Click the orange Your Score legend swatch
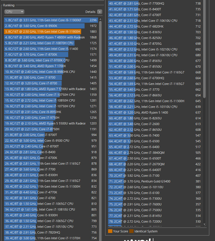The height and width of the screenshot is (241, 215). pyautogui.click(x=110, y=231)
